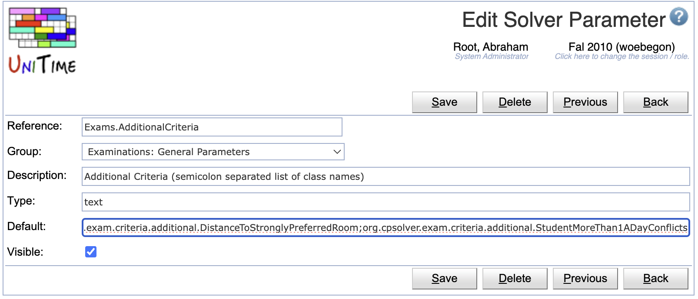Click the 'Click here to change the session' hint

(622, 56)
